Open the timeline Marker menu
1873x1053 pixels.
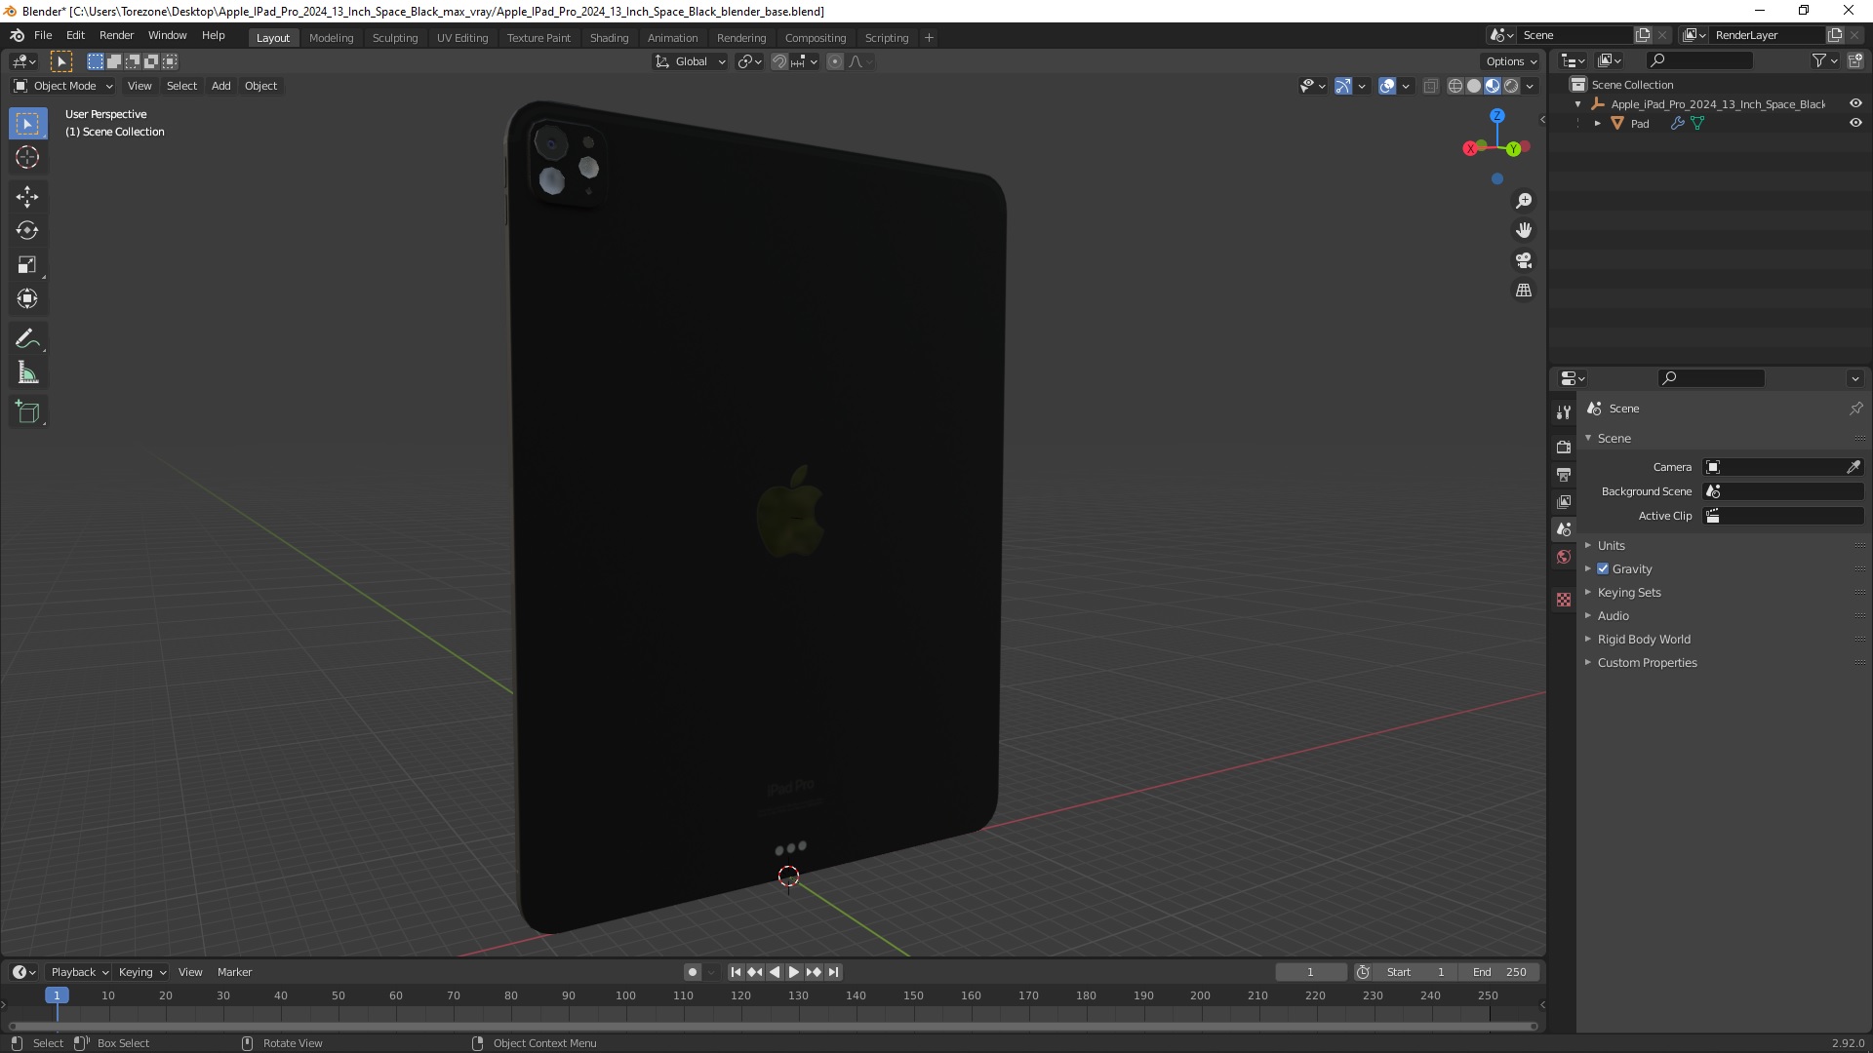[234, 972]
